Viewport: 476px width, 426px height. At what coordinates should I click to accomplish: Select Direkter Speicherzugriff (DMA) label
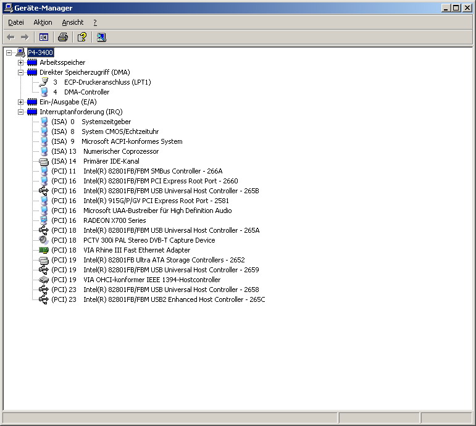point(85,72)
